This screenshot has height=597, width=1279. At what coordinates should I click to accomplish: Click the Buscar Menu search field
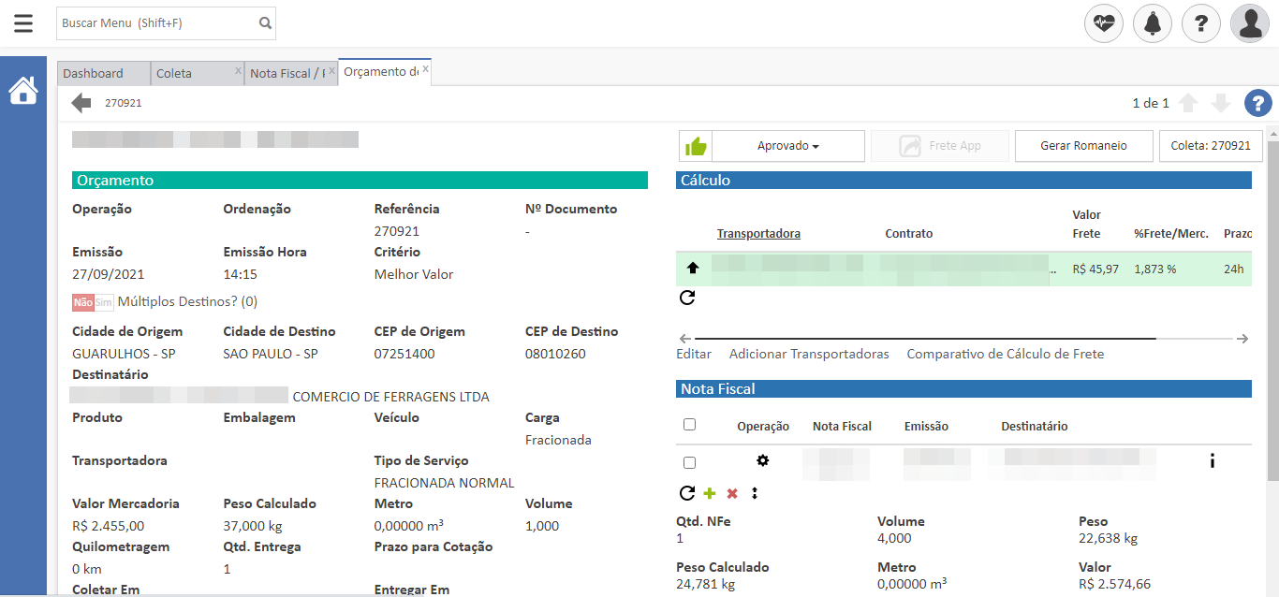tap(155, 23)
